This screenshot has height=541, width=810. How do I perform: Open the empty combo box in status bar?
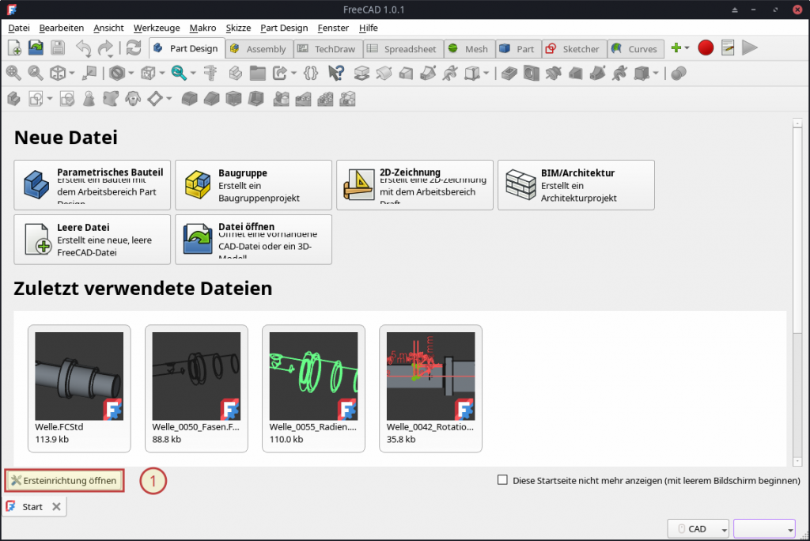764,529
